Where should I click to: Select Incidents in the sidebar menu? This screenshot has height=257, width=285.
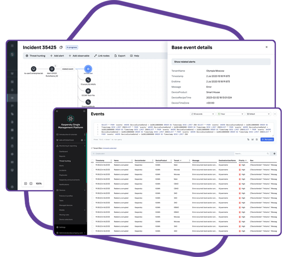pyautogui.click(x=63, y=170)
